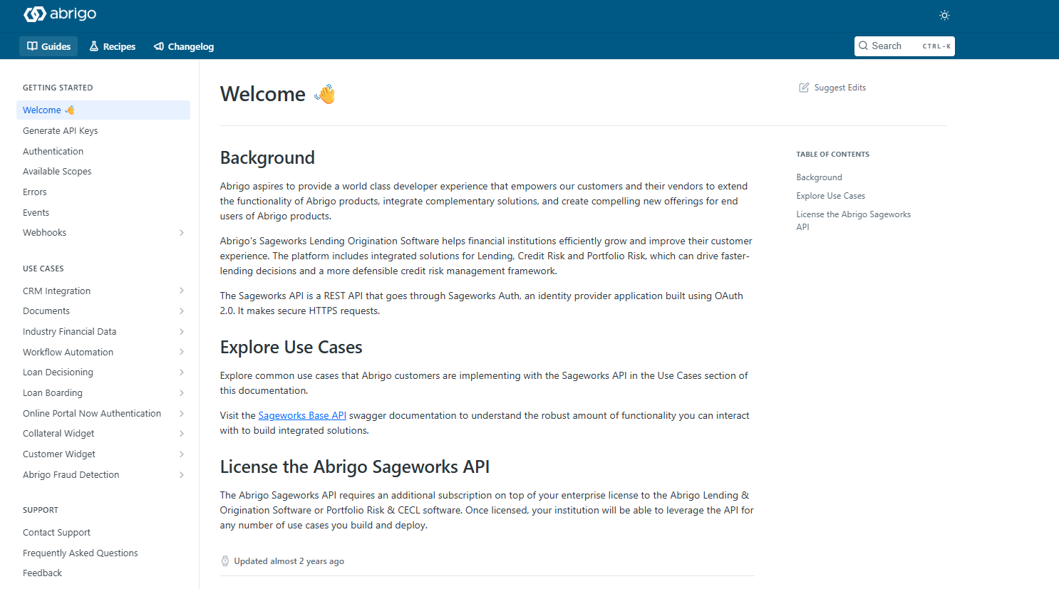Open the Sageworks Base API link
Screen dimensions: 1059x589
pos(302,415)
